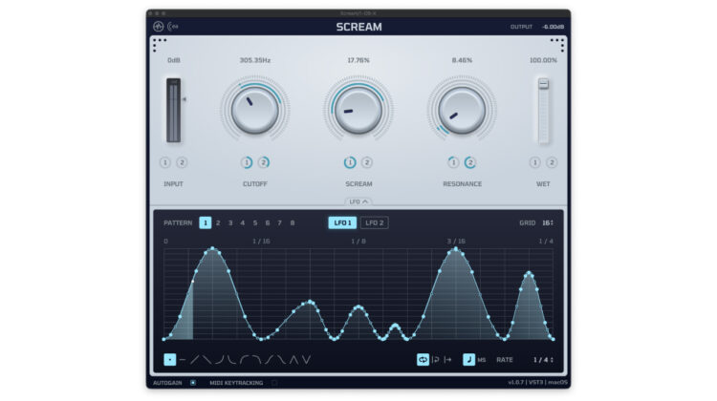The height and width of the screenshot is (401, 717).
Task: Switch LFO rate to note sync icon
Action: 469,360
